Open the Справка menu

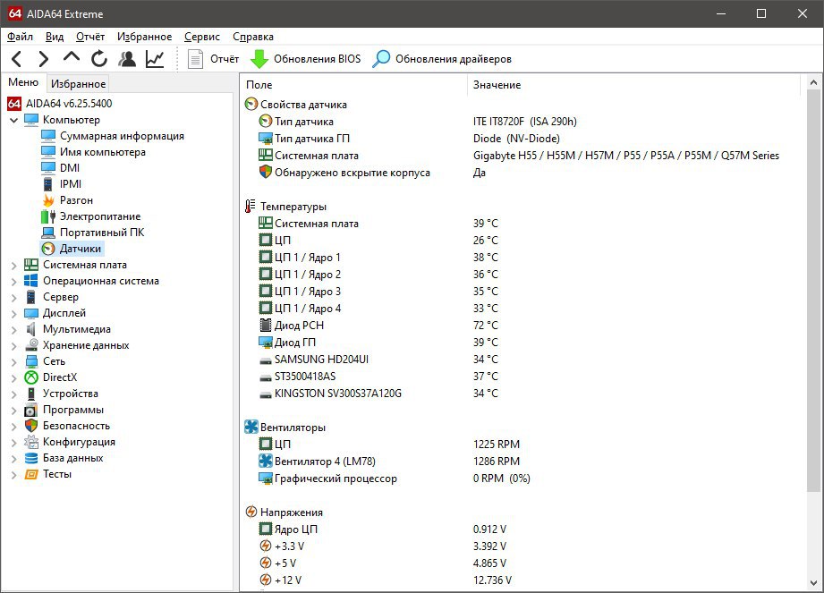[x=253, y=37]
